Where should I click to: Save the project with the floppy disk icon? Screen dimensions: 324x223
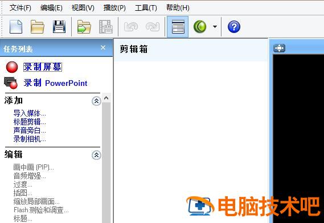pyautogui.click(x=59, y=27)
